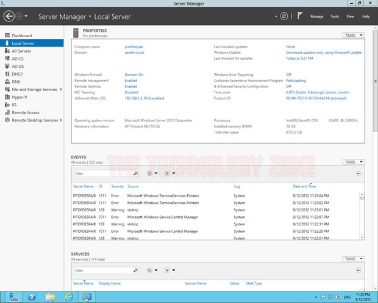Click the time zone Dublin, Edinburgh link
Viewport: 378px width, 303px height.
(318, 92)
